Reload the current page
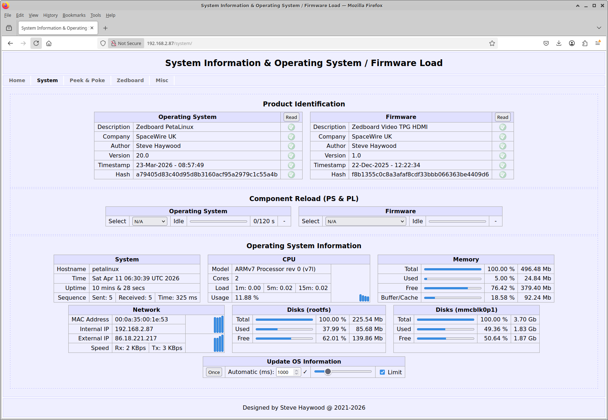608x420 pixels. point(36,43)
